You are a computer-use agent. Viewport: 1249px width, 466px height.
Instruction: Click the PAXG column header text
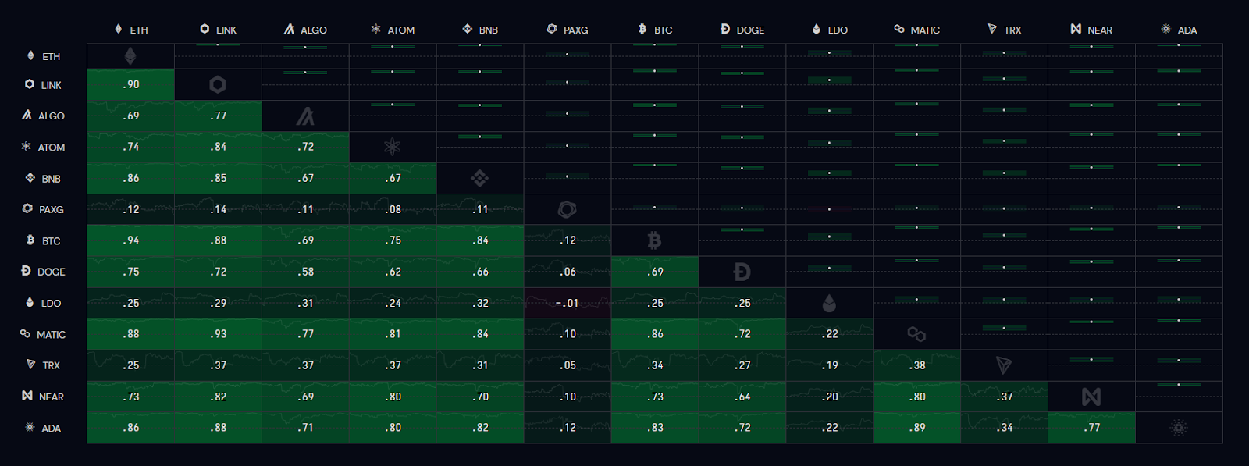(x=576, y=30)
